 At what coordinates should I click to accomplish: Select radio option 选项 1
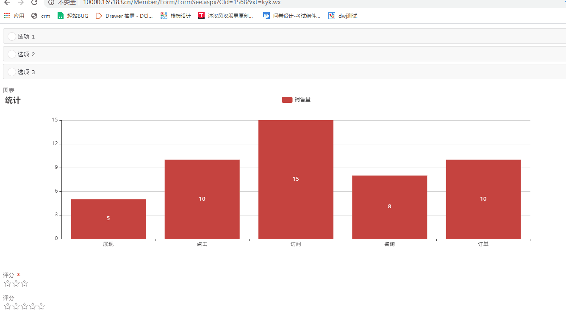coord(12,36)
